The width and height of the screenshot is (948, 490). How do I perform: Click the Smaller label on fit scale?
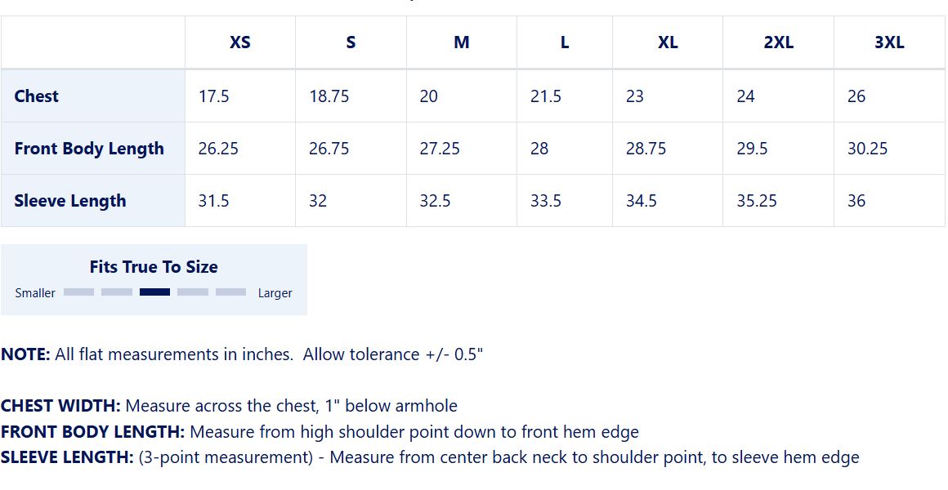click(35, 293)
